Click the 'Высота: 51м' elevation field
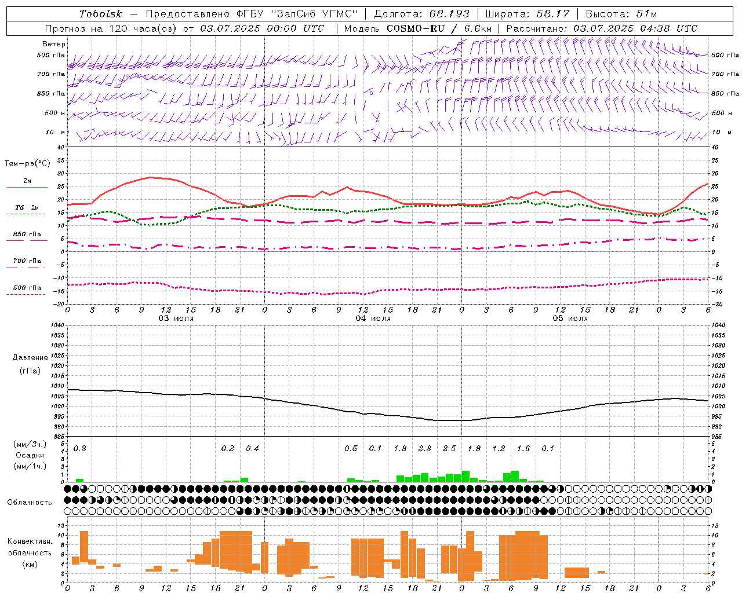Viewport: 742px width, 593px height. point(621,14)
